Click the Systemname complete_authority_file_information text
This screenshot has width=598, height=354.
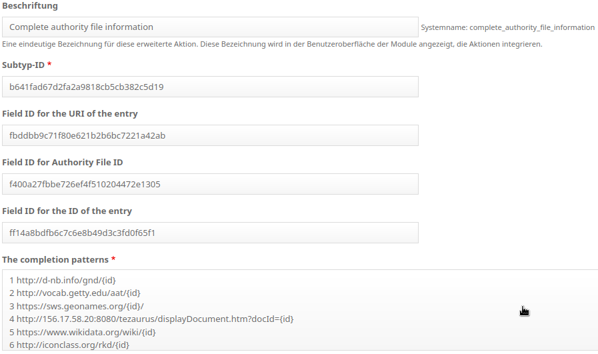[507, 27]
